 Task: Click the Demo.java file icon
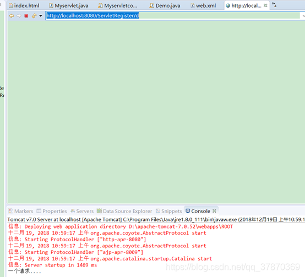152,5
